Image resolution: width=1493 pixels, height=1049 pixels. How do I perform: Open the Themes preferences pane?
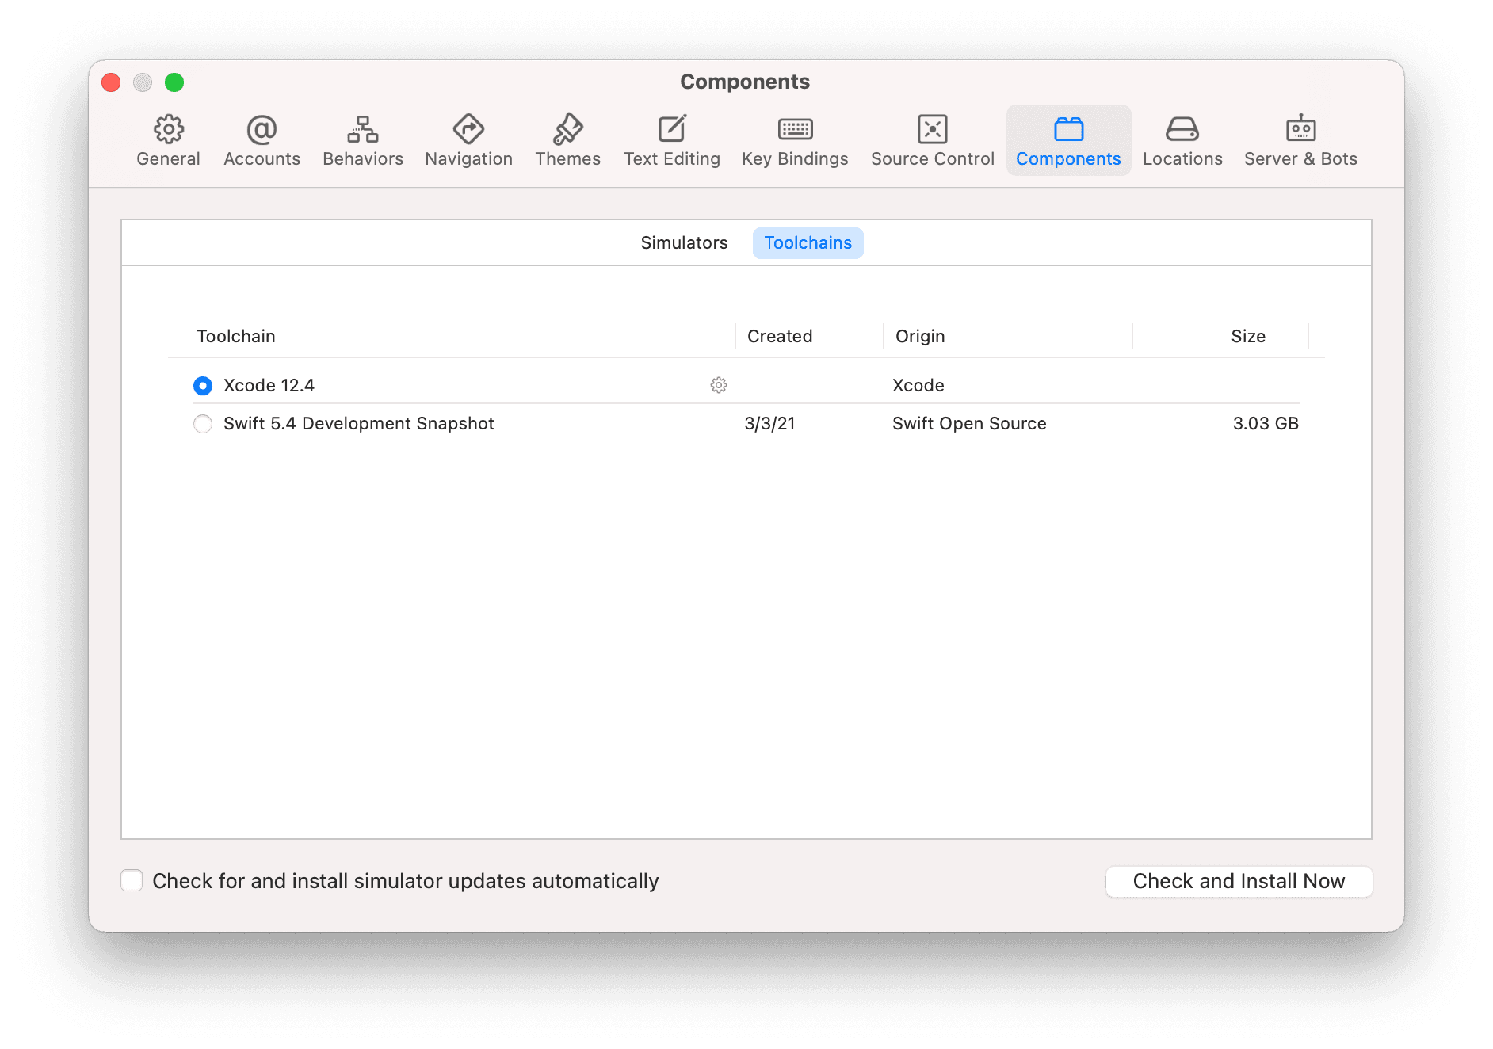click(567, 139)
